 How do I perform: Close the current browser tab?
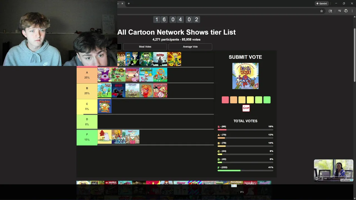122,3
